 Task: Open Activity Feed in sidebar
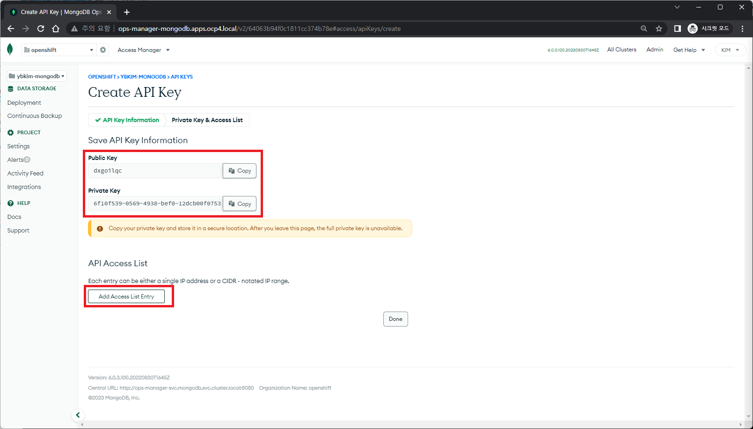25,174
